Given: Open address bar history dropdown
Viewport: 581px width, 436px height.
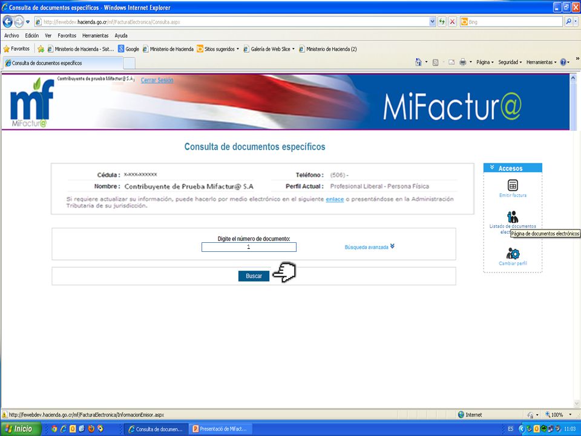Looking at the screenshot, I should pos(432,22).
